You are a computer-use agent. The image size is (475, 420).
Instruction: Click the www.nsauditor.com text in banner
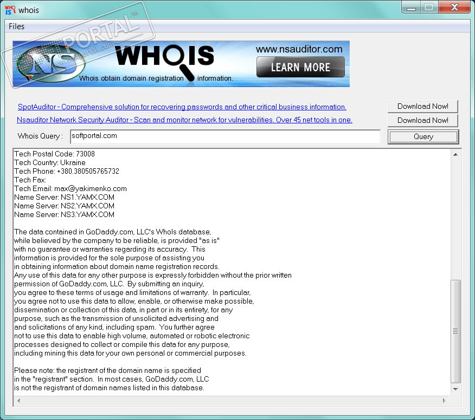299,49
